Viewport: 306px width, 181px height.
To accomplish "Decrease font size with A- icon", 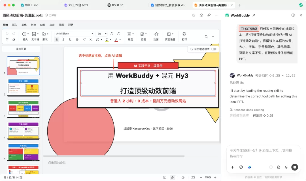I will coord(119,33).
